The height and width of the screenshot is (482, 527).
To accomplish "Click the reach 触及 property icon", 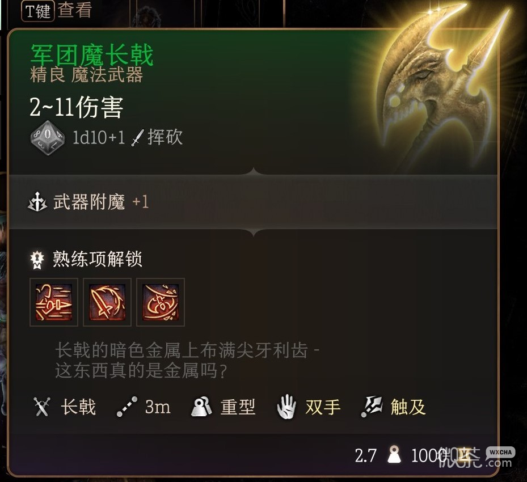I will 372,407.
